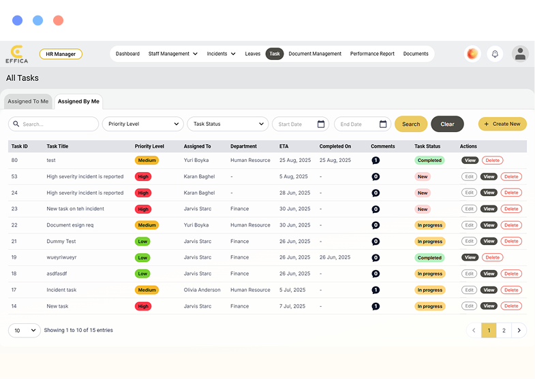This screenshot has width=535, height=379.
Task: Expand the Task Status filter dropdown
Action: click(x=228, y=124)
